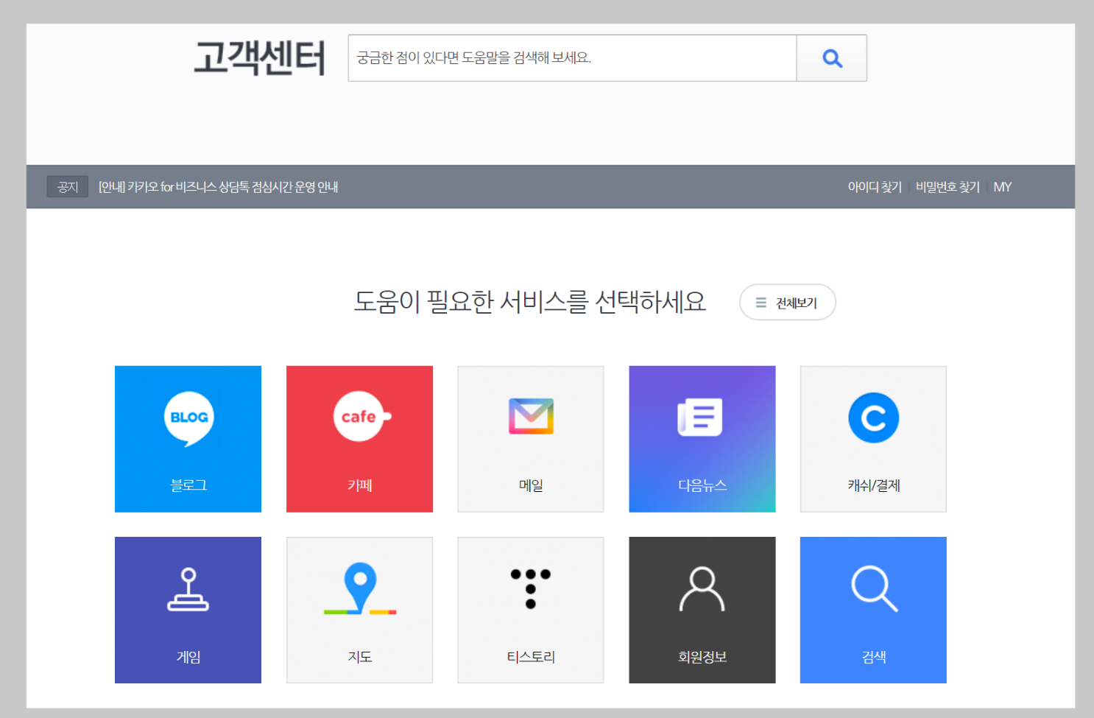Read the 카카오 for 비즈니스 상담톡 notice
1094x718 pixels.
tap(219, 187)
